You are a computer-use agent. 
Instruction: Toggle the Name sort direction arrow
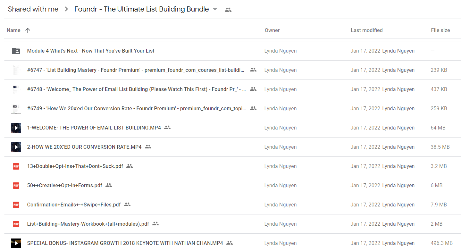[28, 30]
